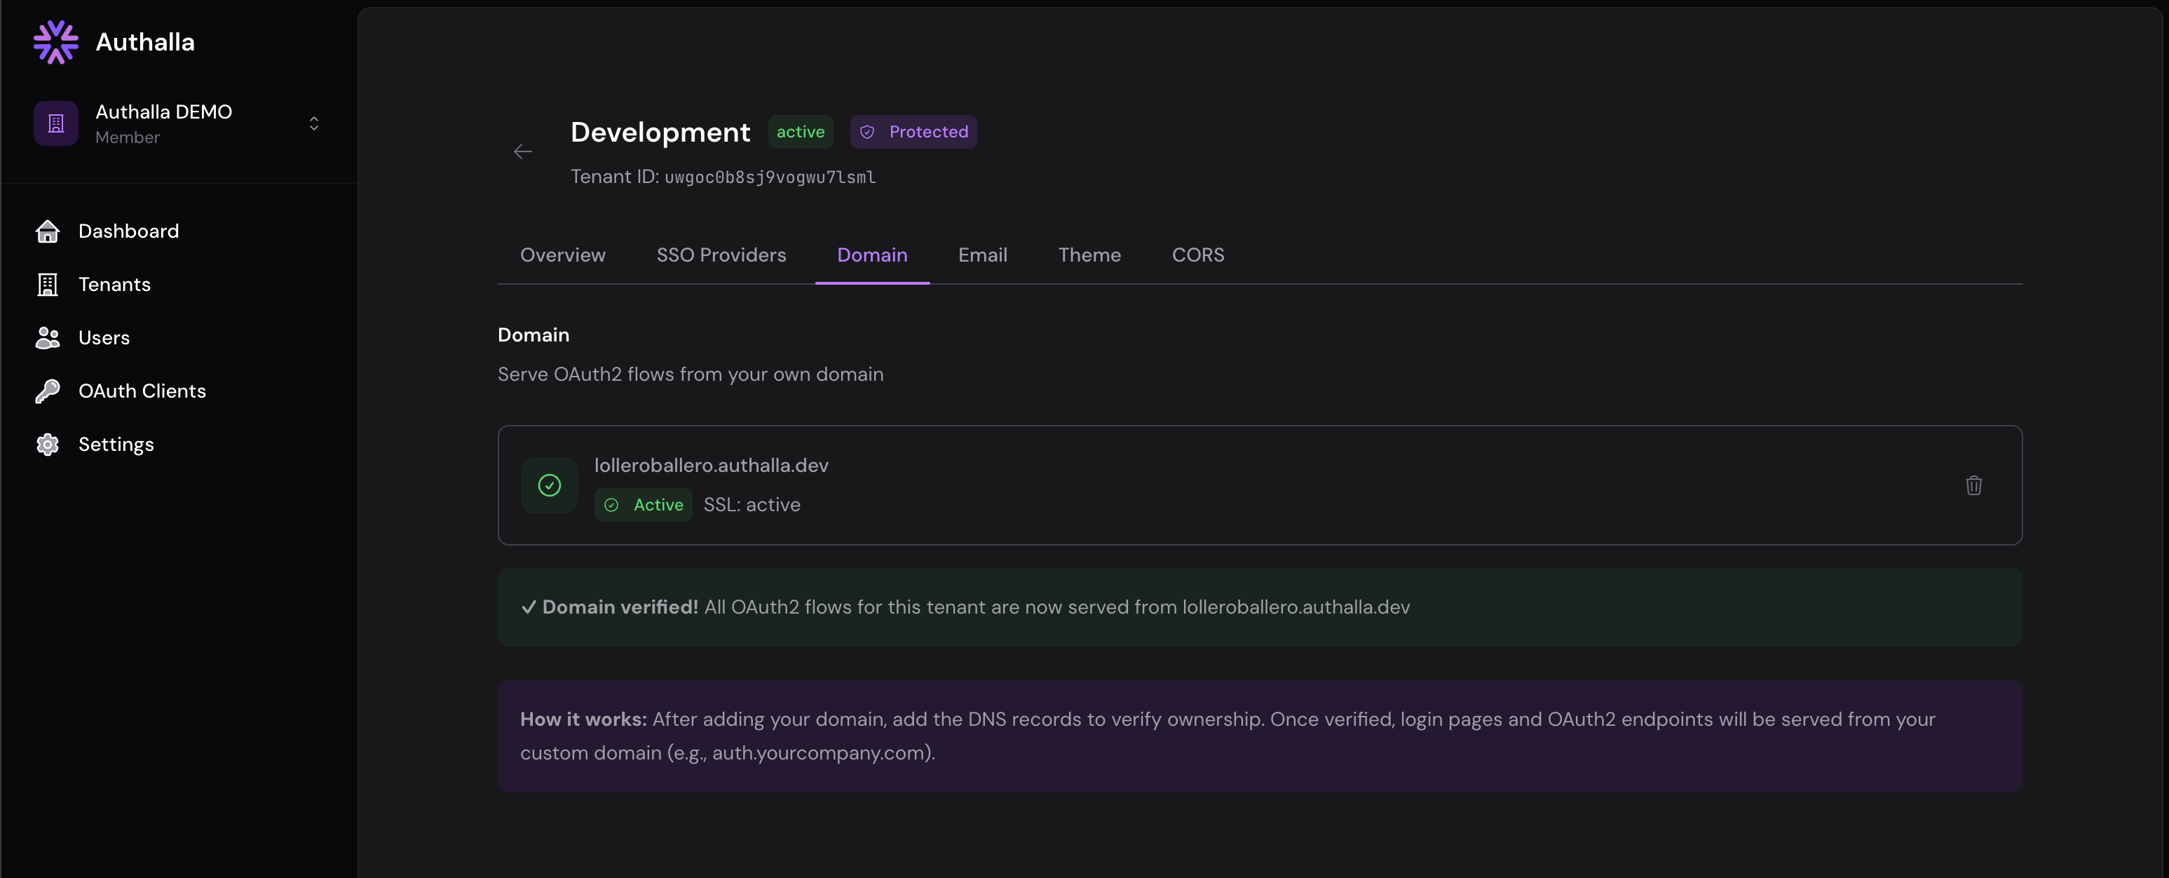Click the Dashboard house icon

(48, 231)
